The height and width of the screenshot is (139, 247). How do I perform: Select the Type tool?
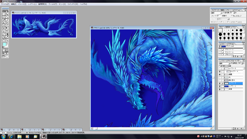[x=7, y=31]
